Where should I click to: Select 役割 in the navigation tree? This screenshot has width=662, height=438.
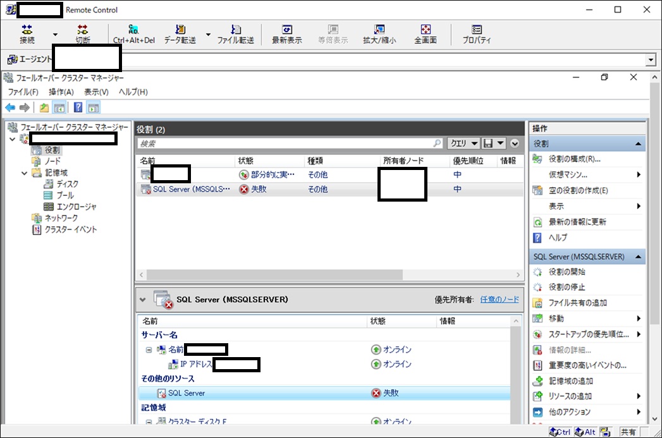[52, 150]
